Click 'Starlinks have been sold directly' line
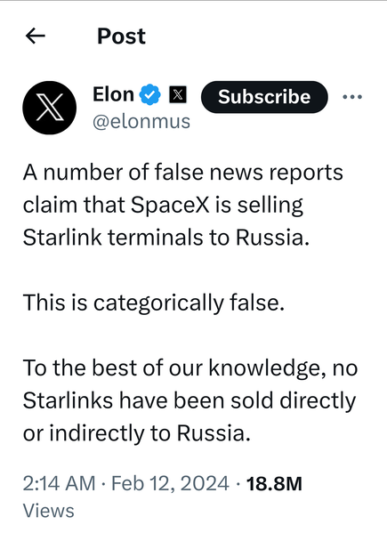 click(189, 400)
